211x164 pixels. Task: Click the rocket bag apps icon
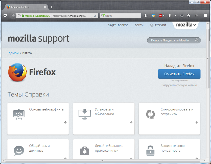click(x=84, y=150)
